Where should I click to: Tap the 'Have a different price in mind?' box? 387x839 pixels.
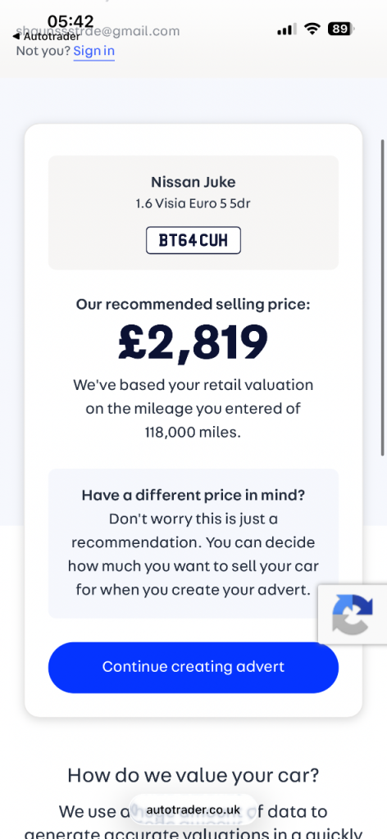[193, 544]
